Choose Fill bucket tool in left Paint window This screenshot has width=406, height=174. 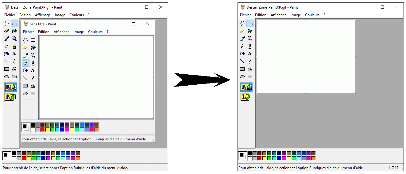14,31
